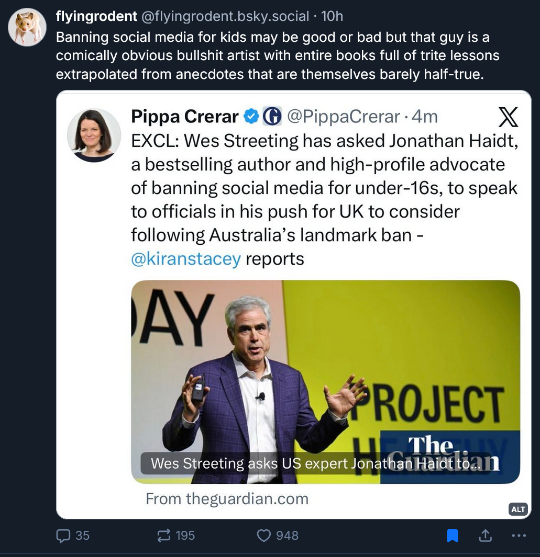Click Pippa Crerar's profile photo

(94, 135)
